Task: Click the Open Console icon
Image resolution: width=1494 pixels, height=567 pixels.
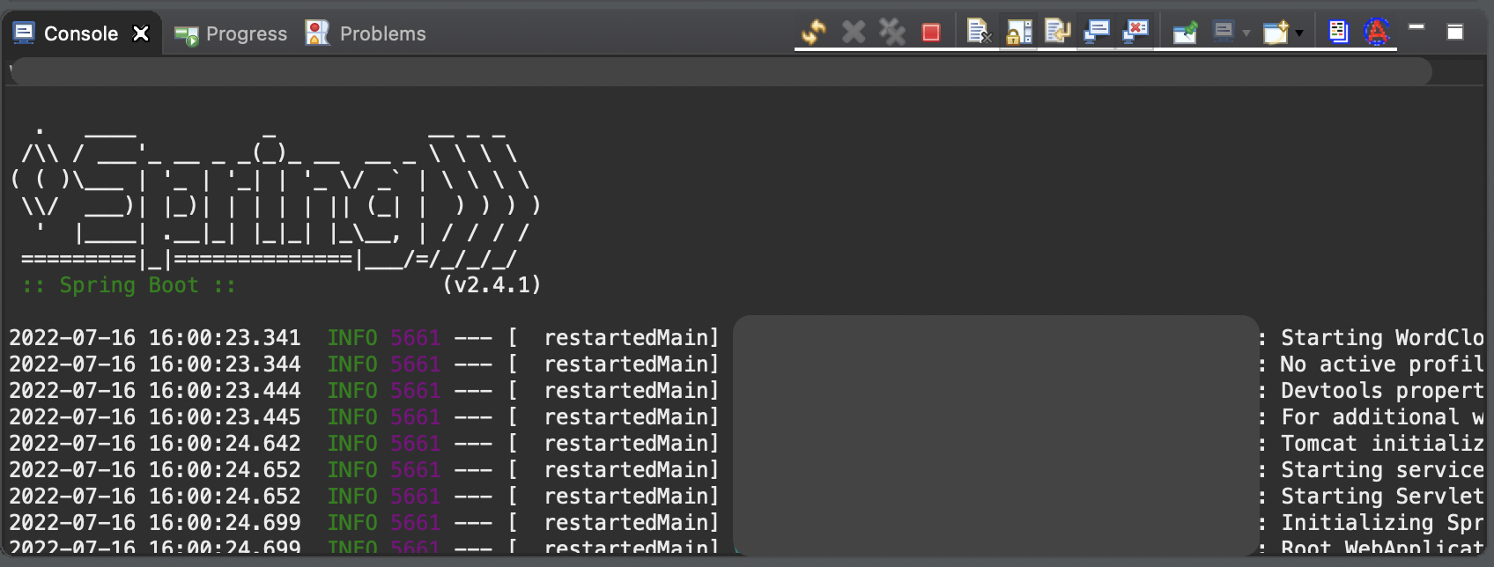Action: coord(1275,33)
